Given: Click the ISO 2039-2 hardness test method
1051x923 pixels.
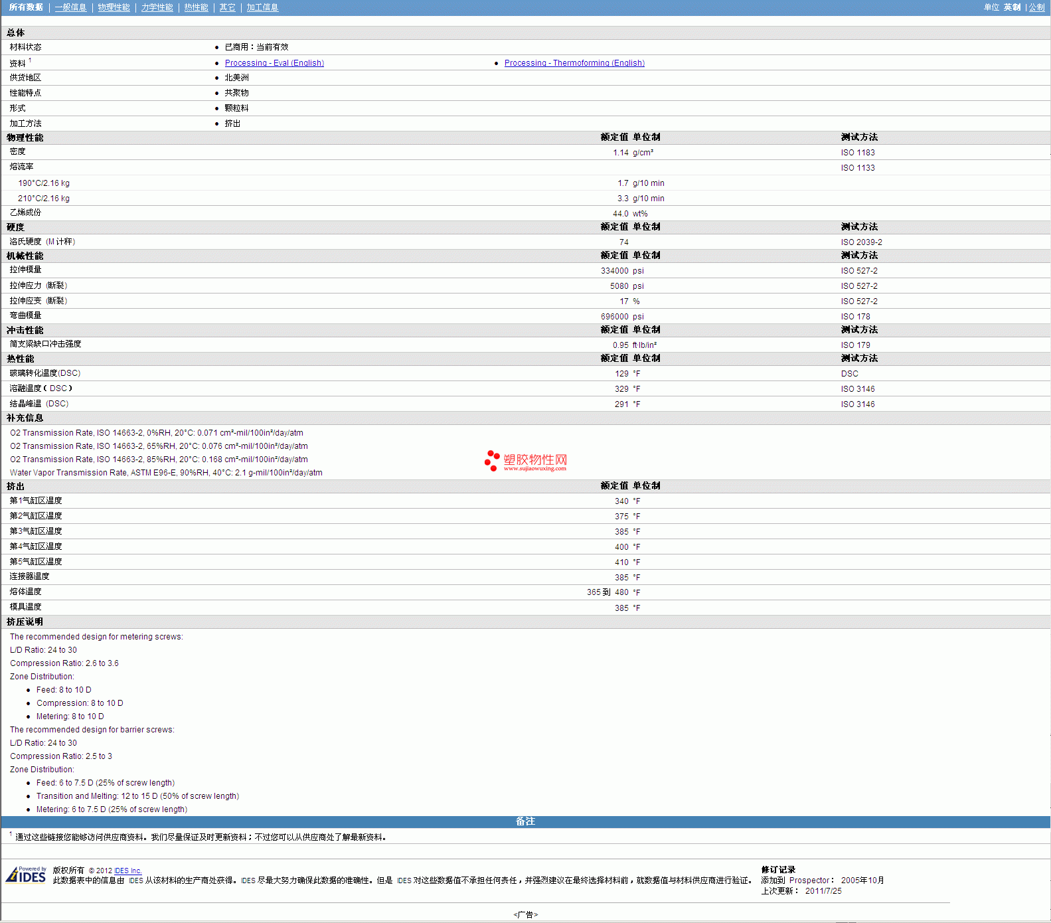Looking at the screenshot, I should tap(861, 242).
